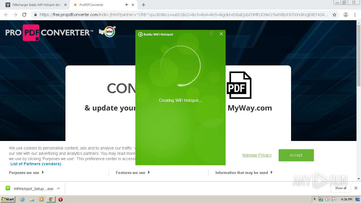Click the Show desktop tray icon
Viewport: 361px width, 203px height.
[358, 199]
